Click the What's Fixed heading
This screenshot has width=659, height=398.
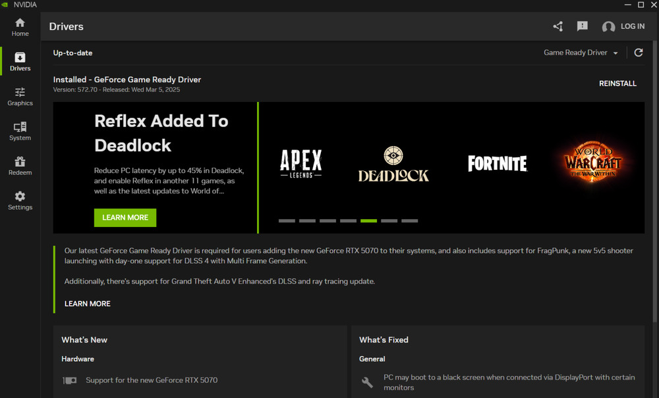point(384,339)
